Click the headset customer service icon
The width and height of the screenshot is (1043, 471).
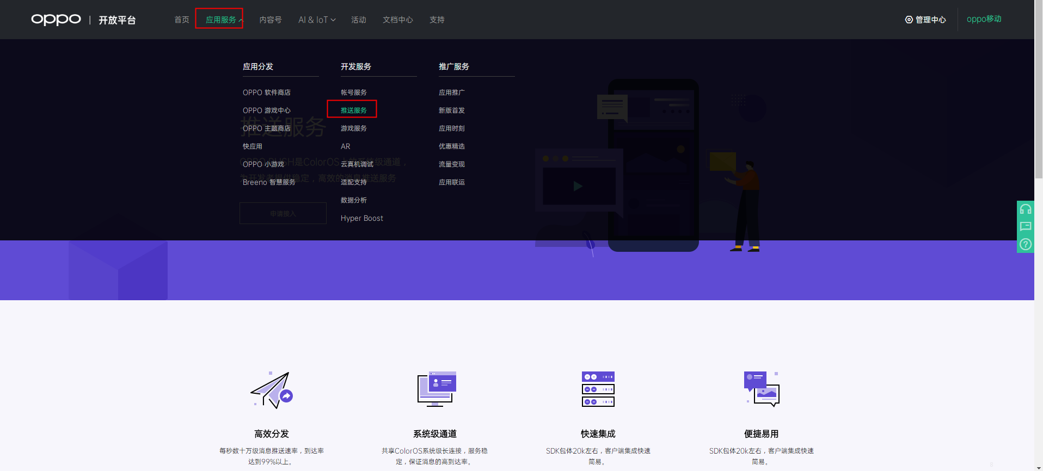pyautogui.click(x=1025, y=209)
